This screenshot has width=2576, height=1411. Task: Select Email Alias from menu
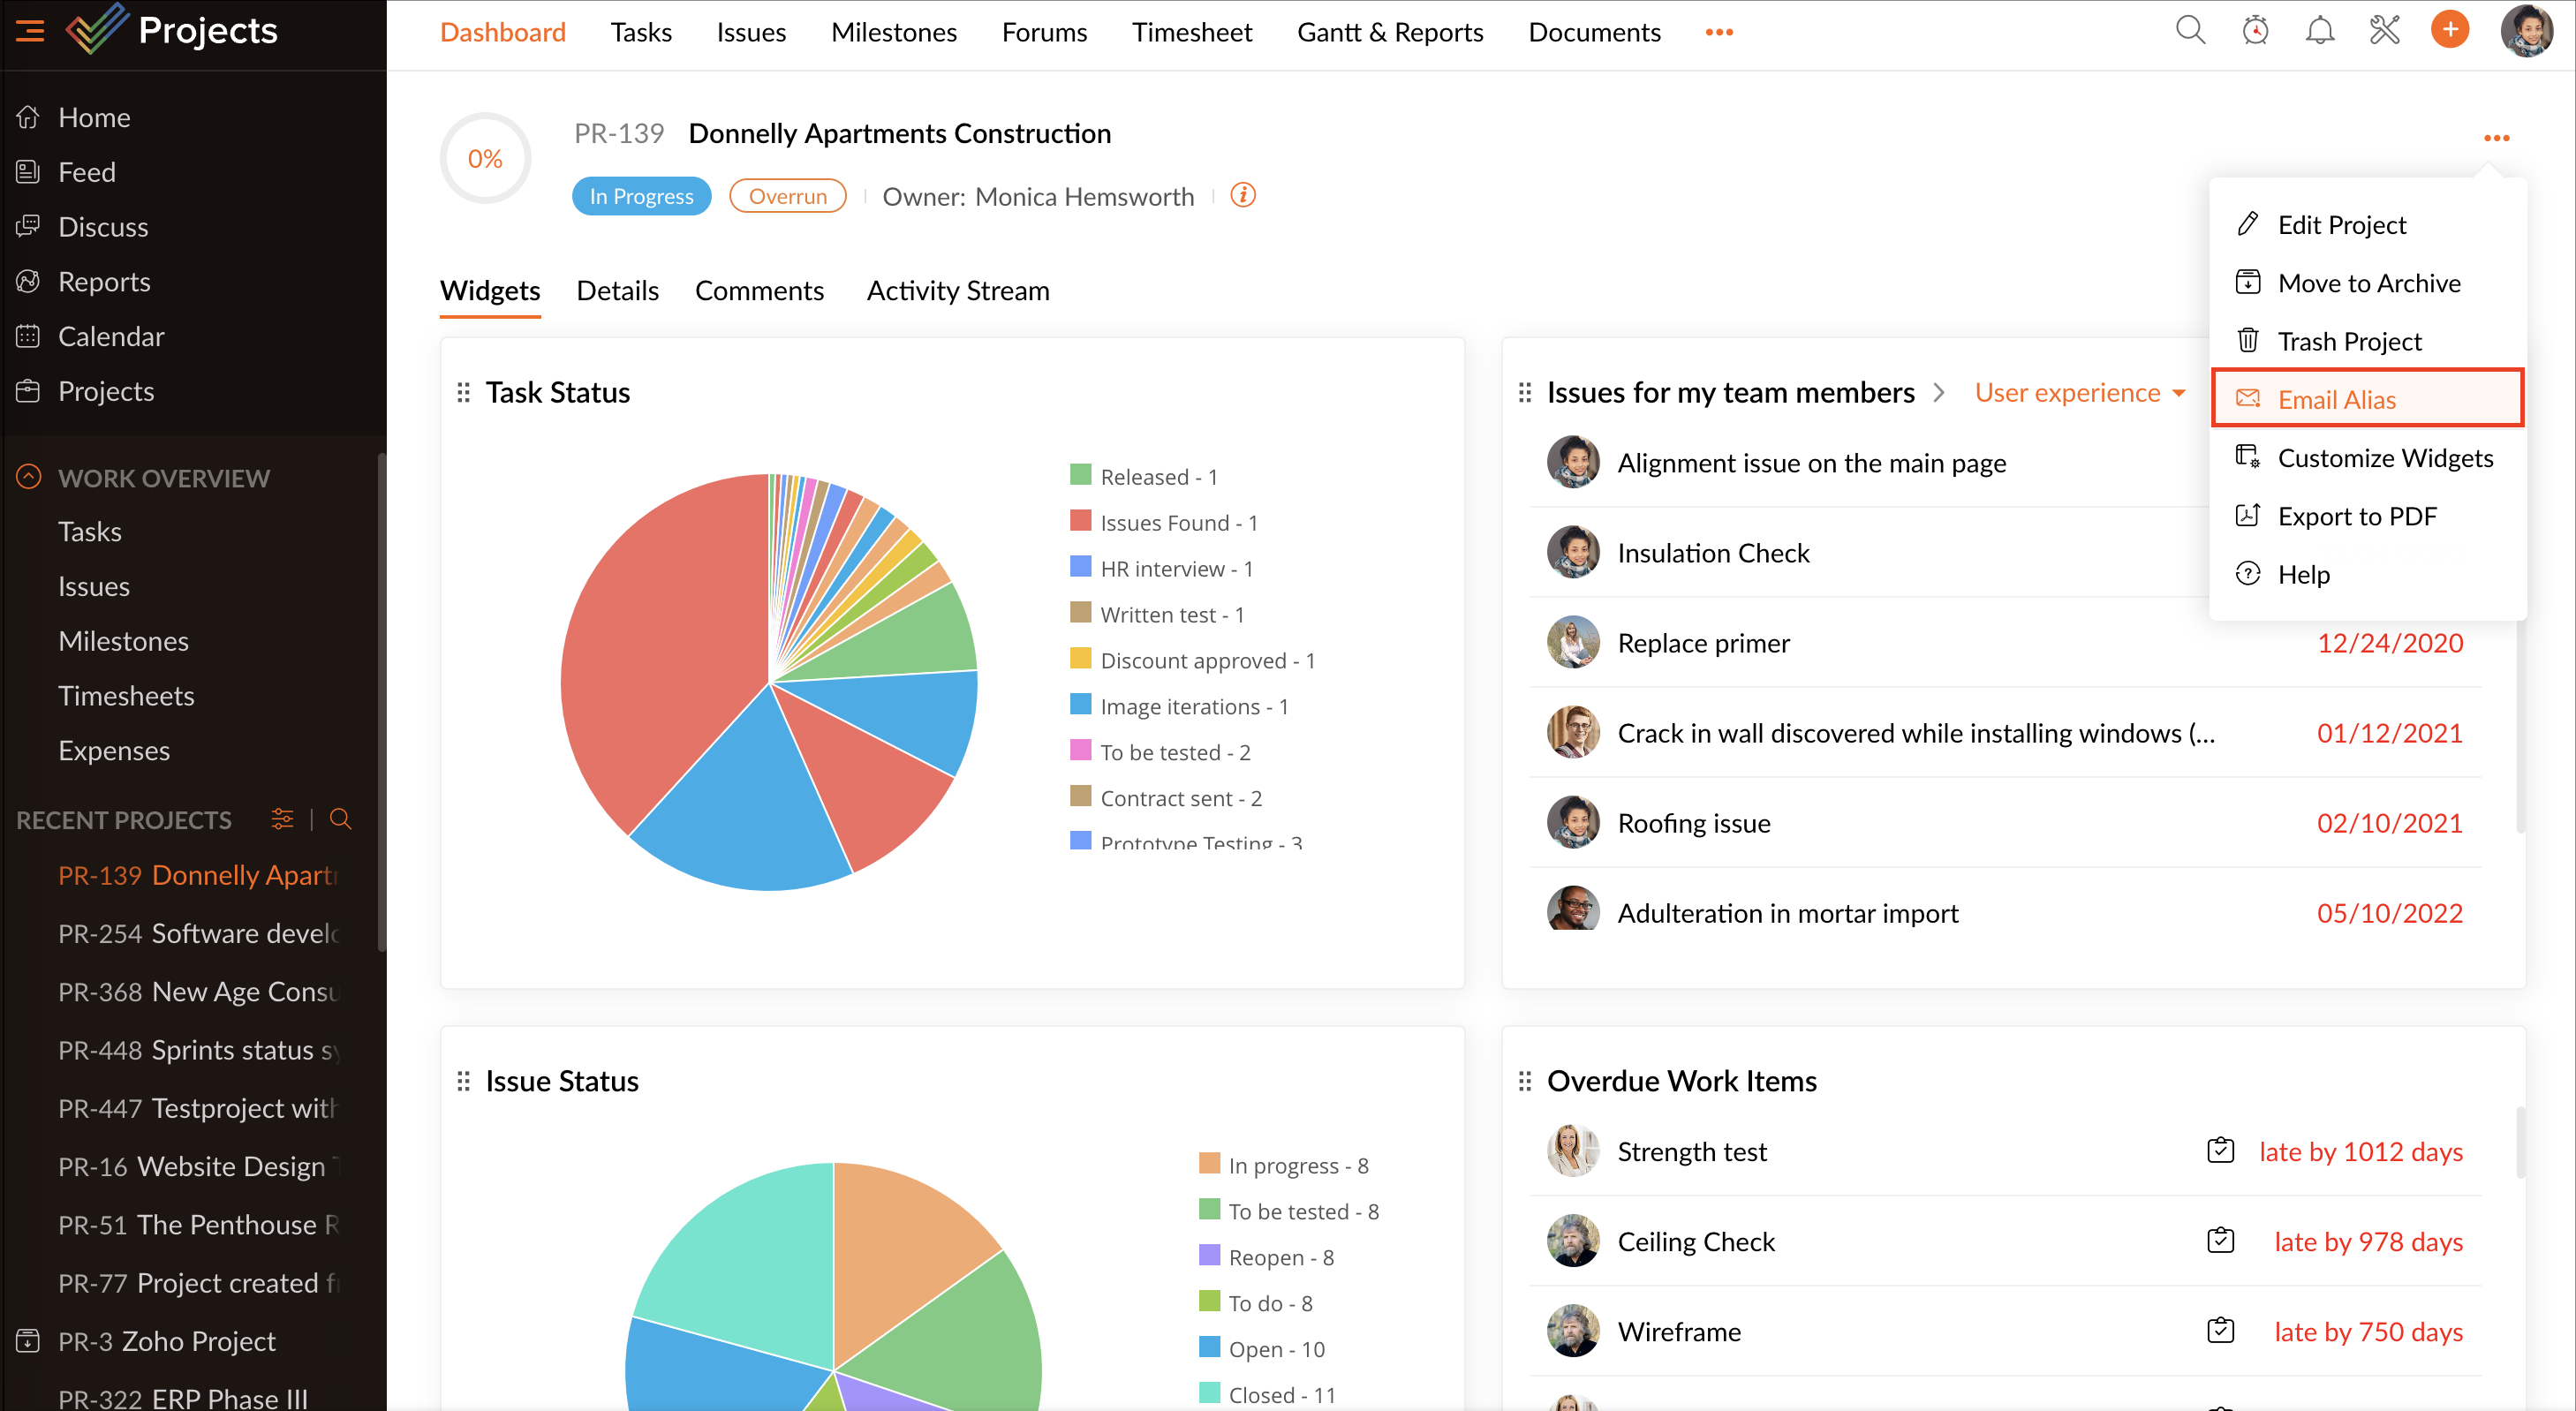coord(2336,399)
